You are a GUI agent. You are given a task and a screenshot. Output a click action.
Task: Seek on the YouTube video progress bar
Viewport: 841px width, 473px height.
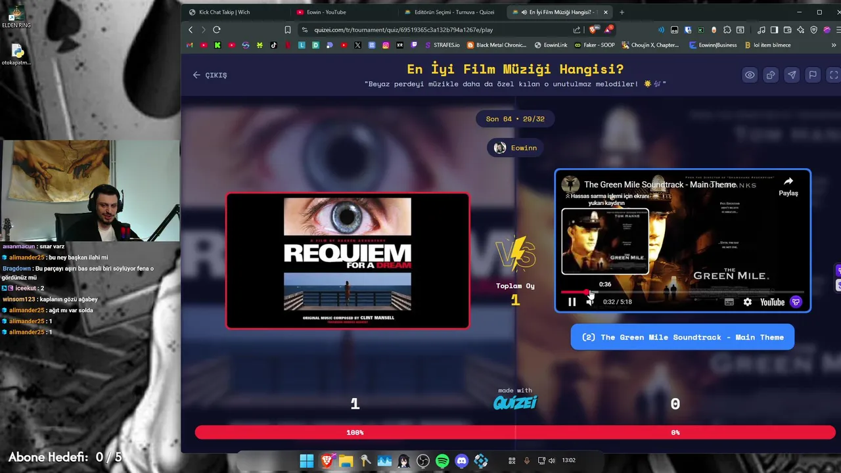682,292
